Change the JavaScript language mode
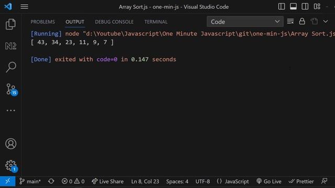This screenshot has width=335, height=188. pyautogui.click(x=233, y=181)
